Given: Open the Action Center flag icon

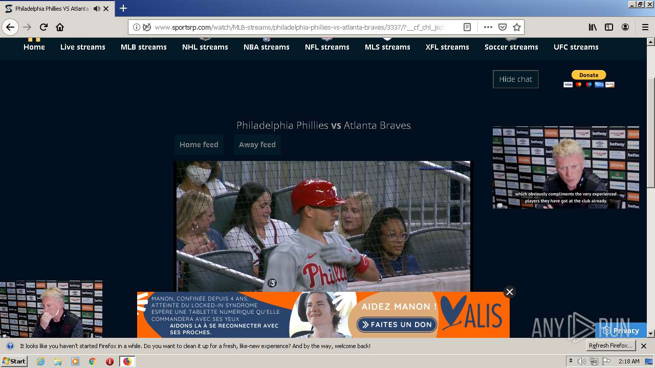Looking at the screenshot, I should 606,361.
